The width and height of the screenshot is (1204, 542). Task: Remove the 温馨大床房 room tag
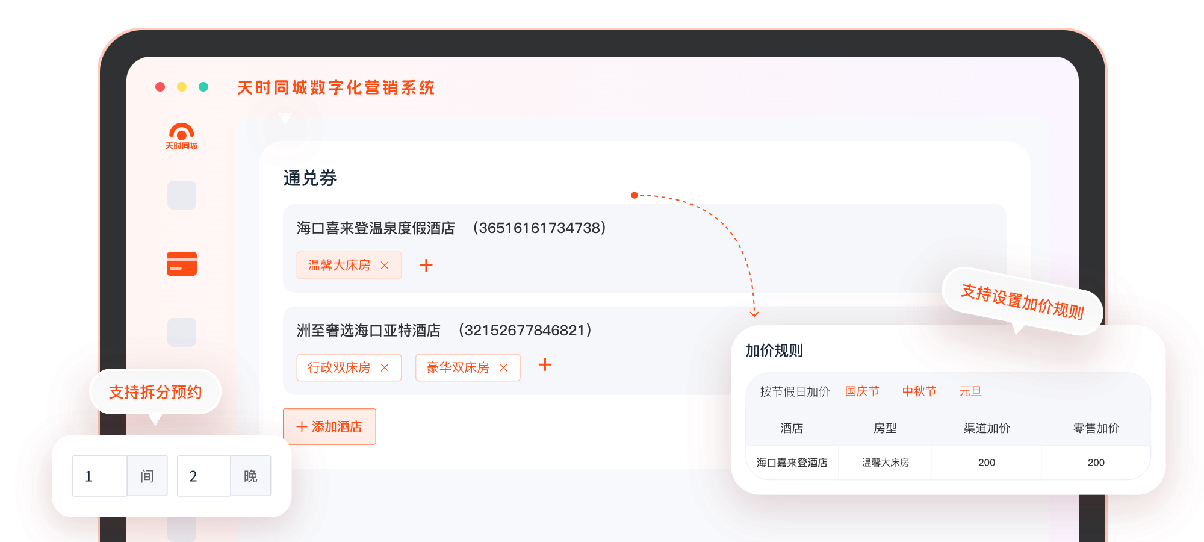(385, 266)
